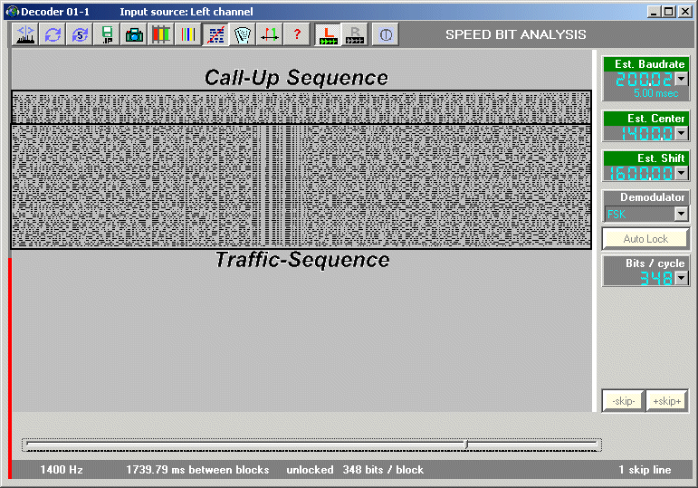The height and width of the screenshot is (488, 698).
Task: Click the color stripes display icon
Action: click(161, 34)
